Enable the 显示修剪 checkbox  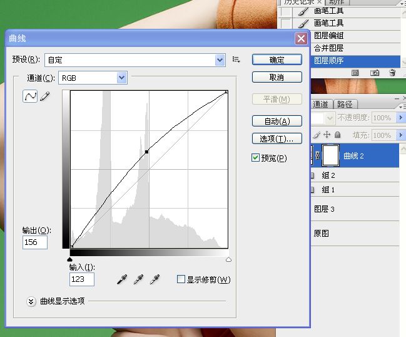pos(181,279)
